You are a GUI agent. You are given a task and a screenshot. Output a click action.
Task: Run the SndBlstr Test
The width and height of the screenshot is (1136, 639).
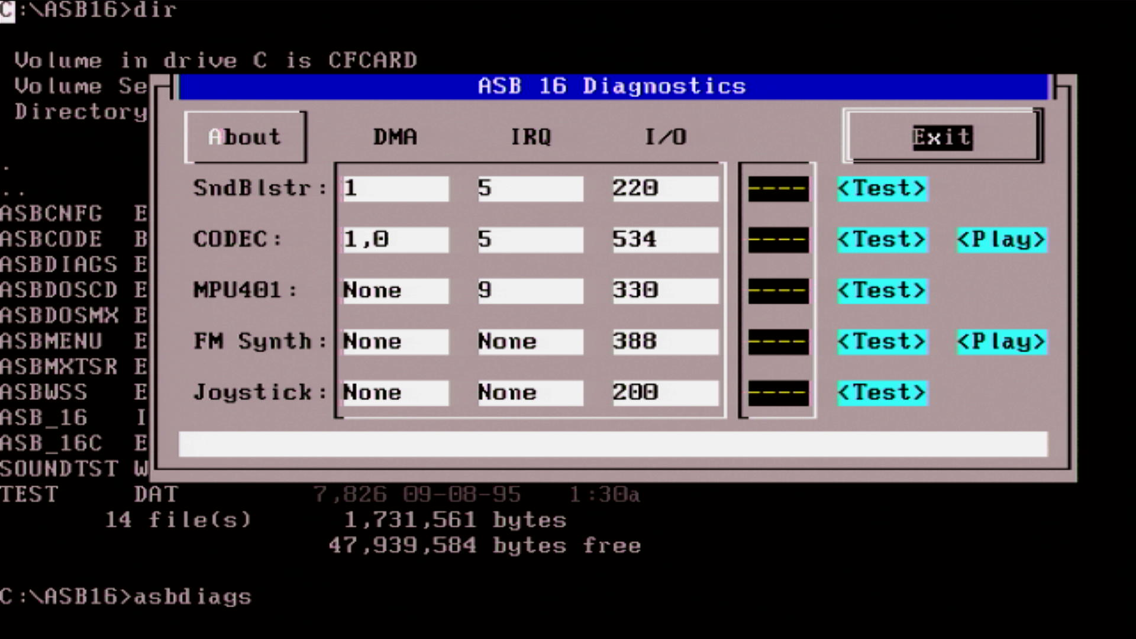[882, 189]
